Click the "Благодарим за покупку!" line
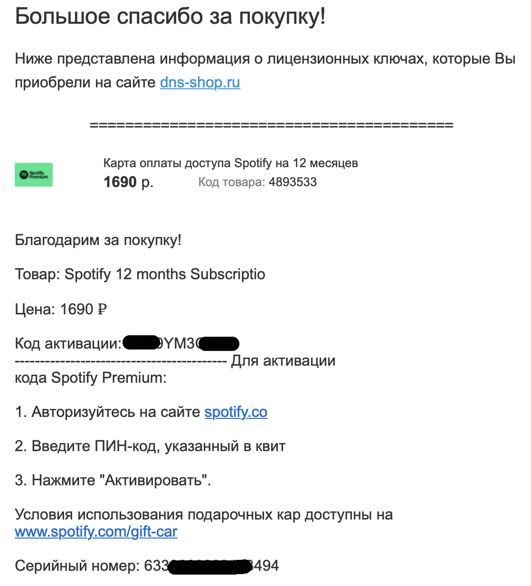 pyautogui.click(x=98, y=240)
